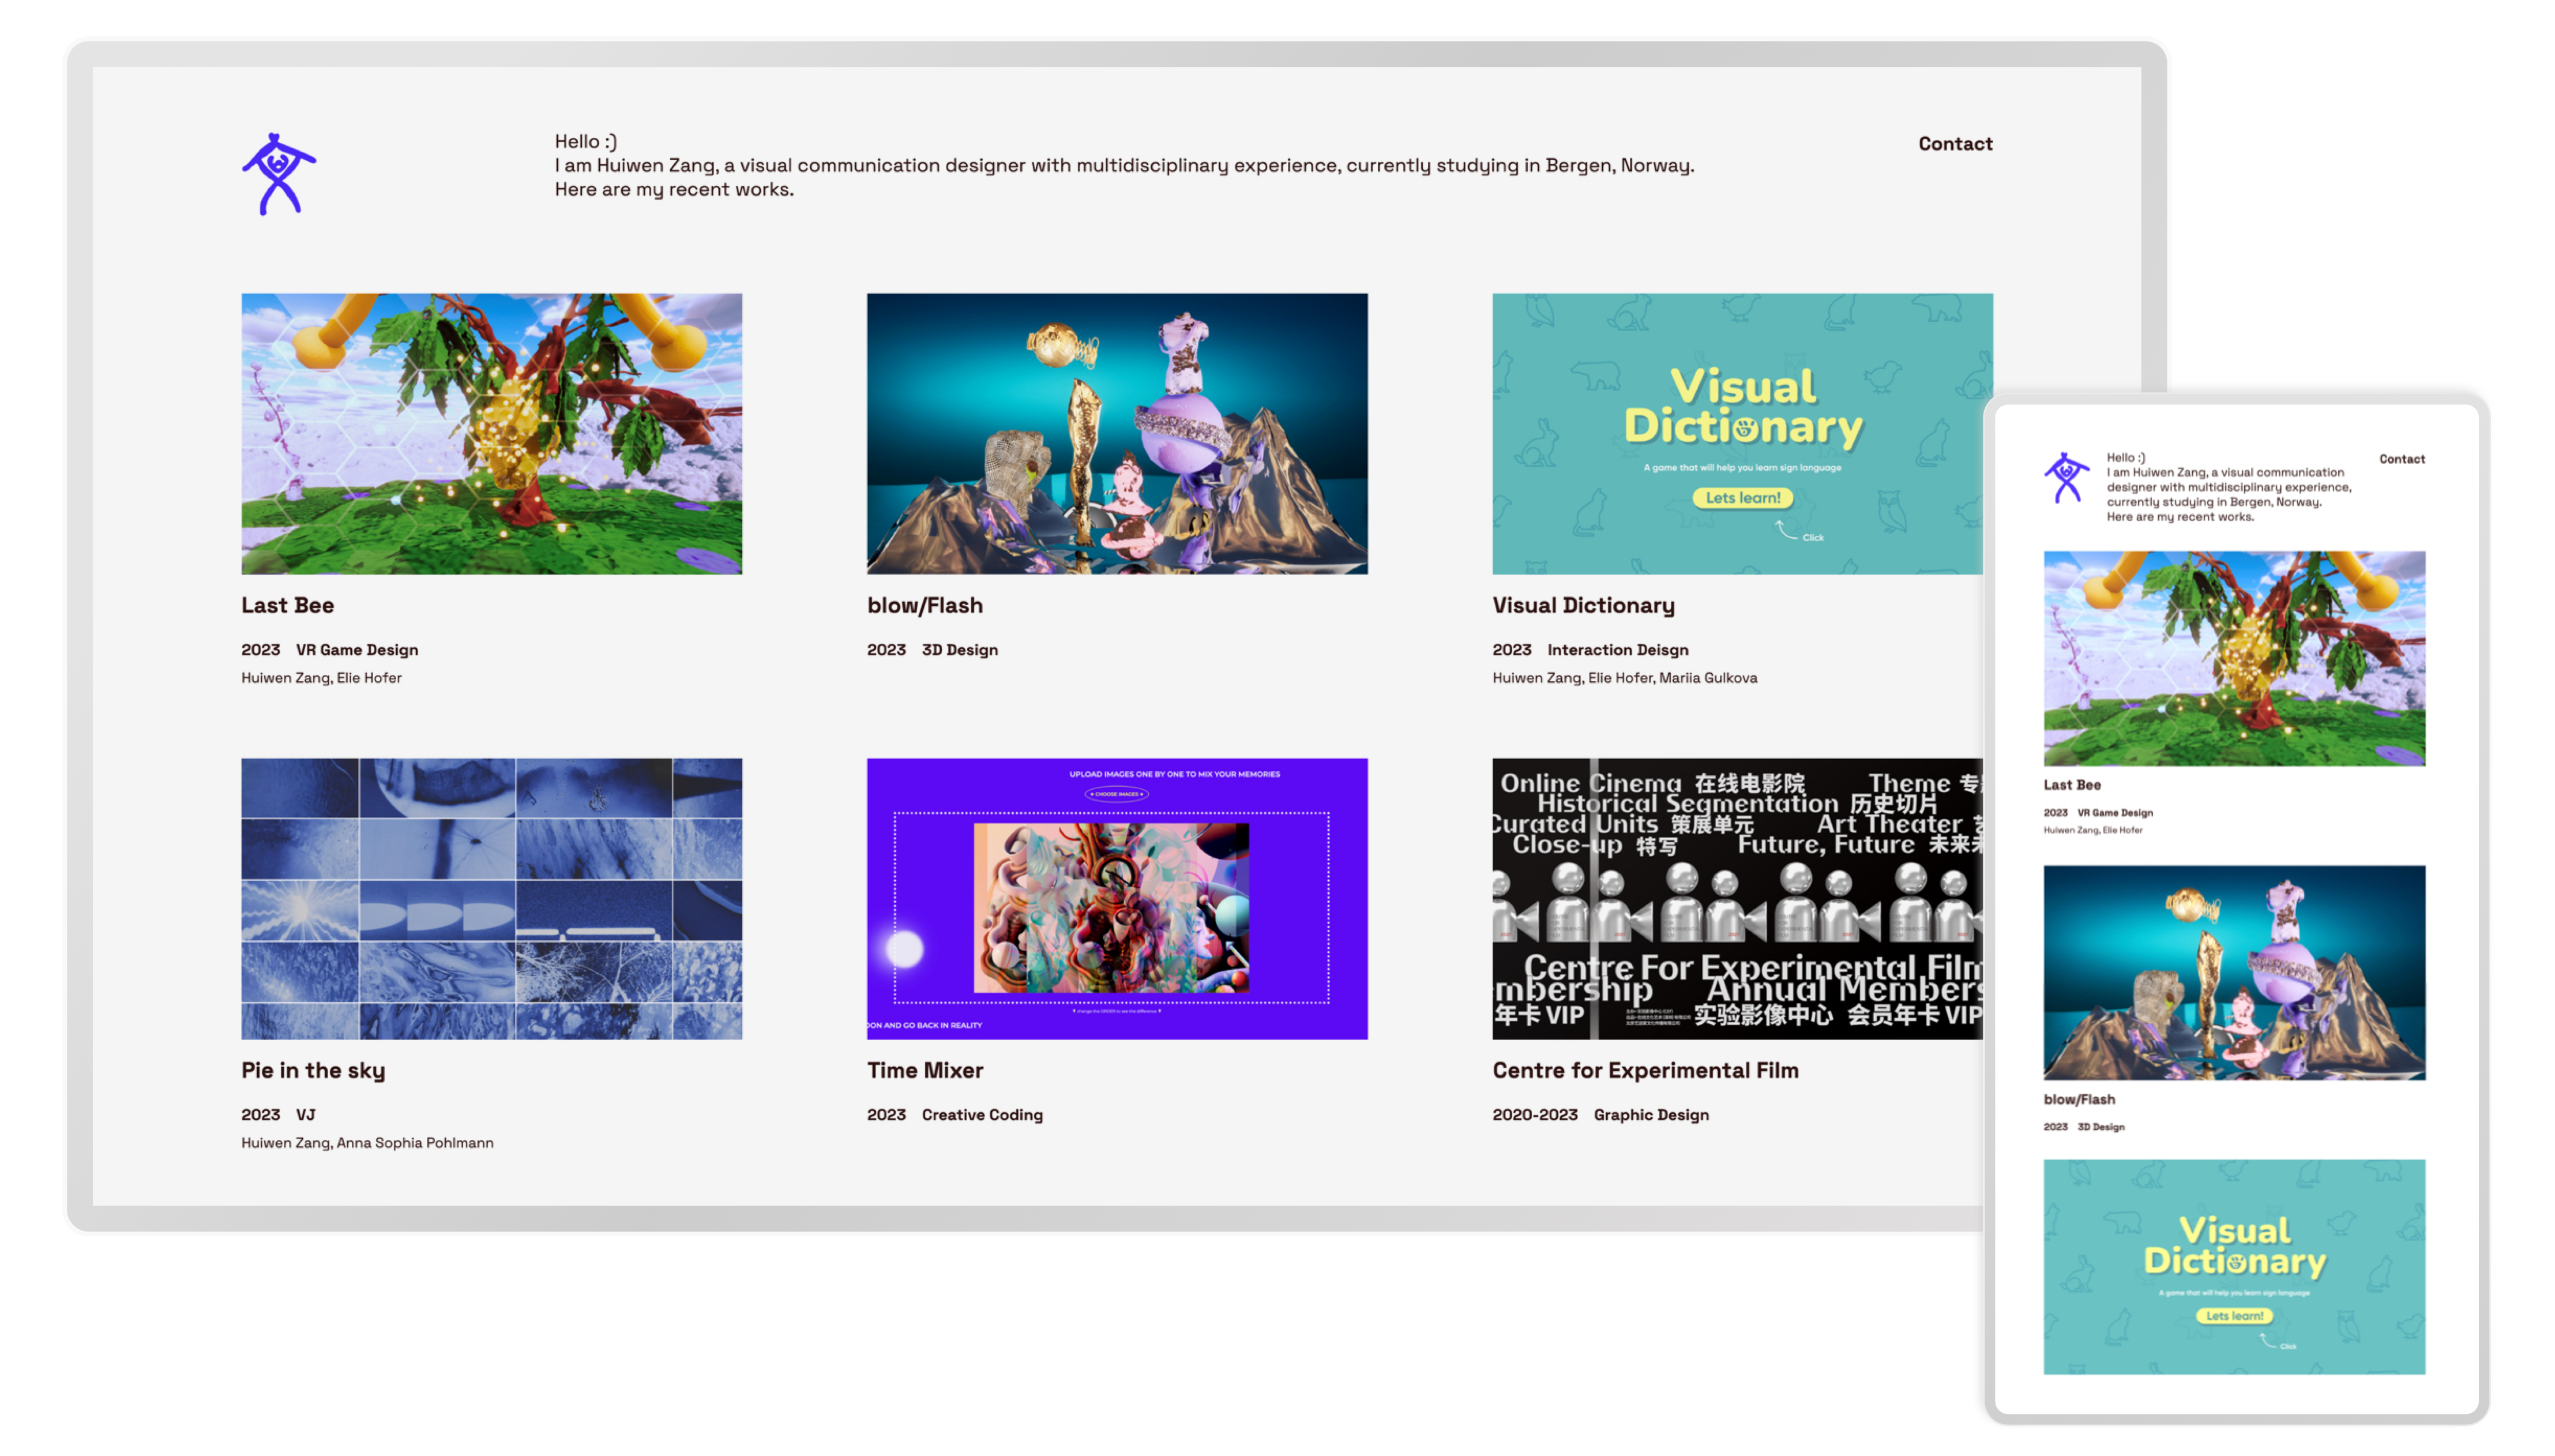Click the Time Mixer project title

925,1070
